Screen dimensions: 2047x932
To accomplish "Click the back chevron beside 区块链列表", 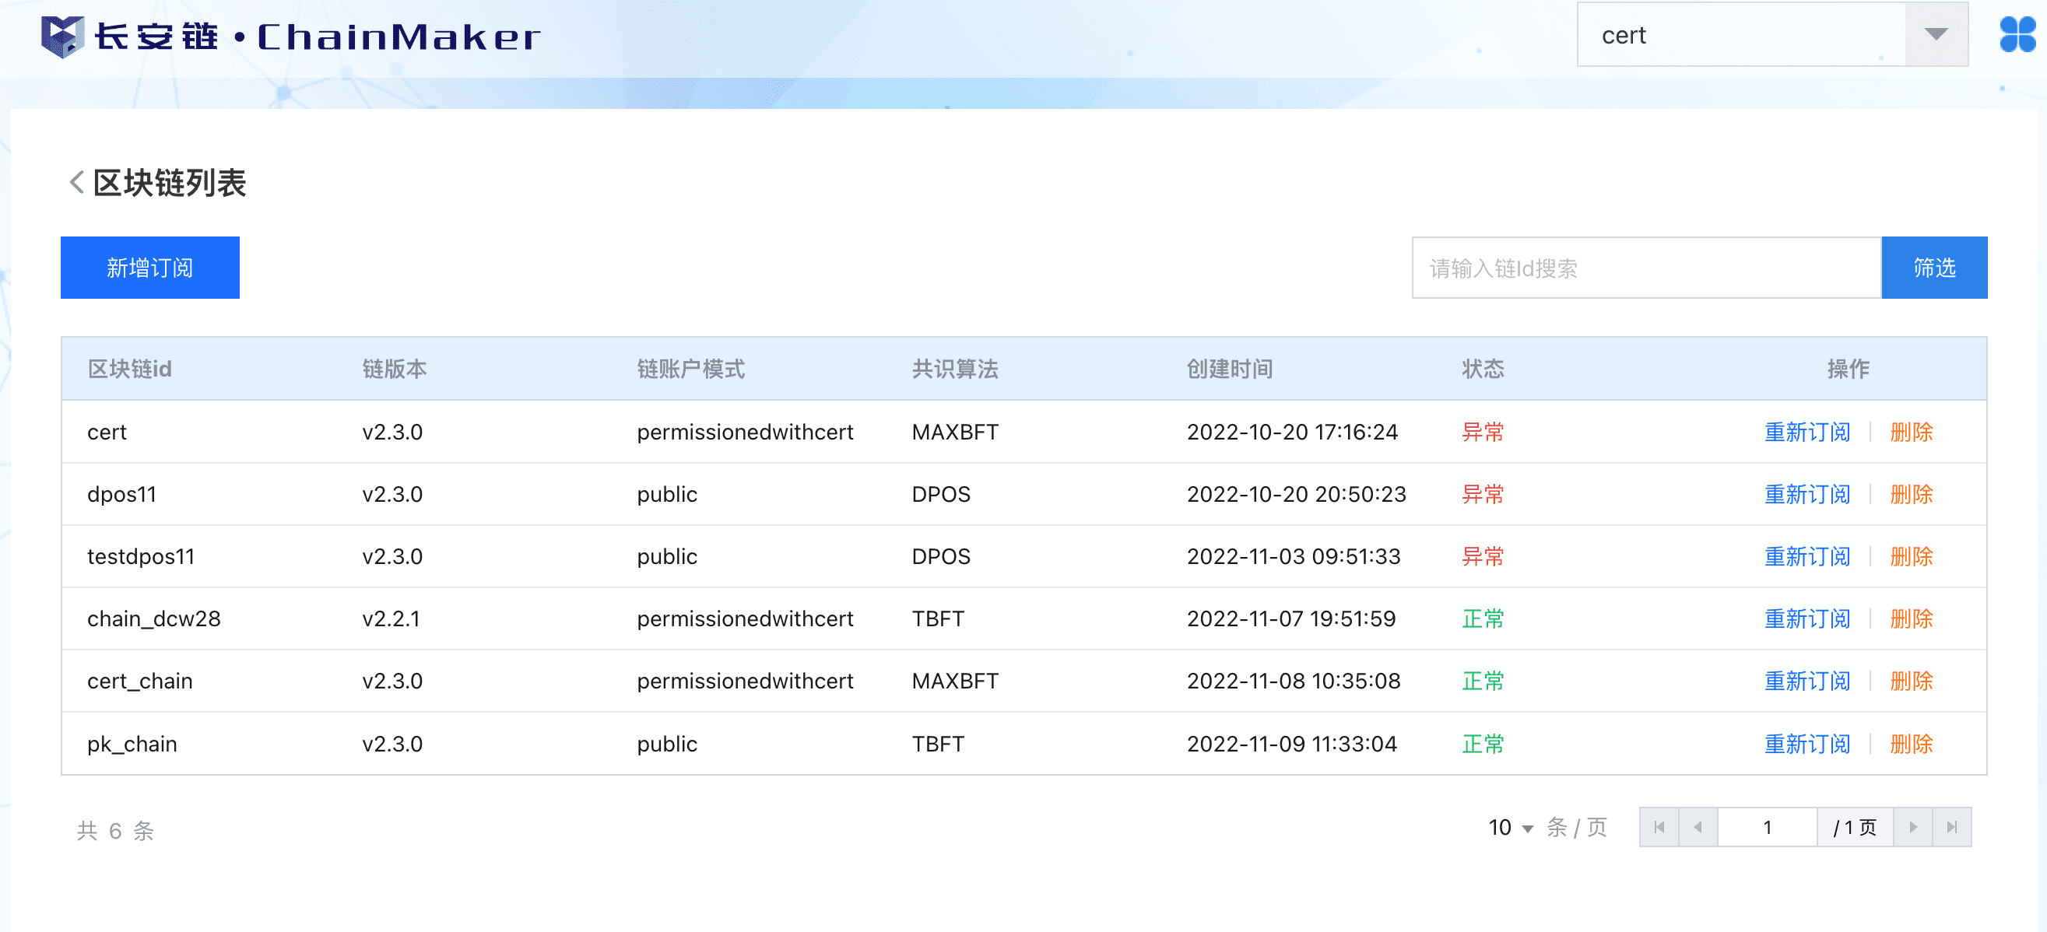I will (76, 183).
